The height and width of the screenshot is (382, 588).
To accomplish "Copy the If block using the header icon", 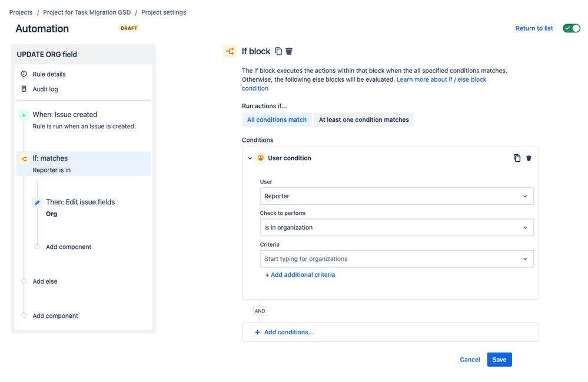I will (279, 51).
